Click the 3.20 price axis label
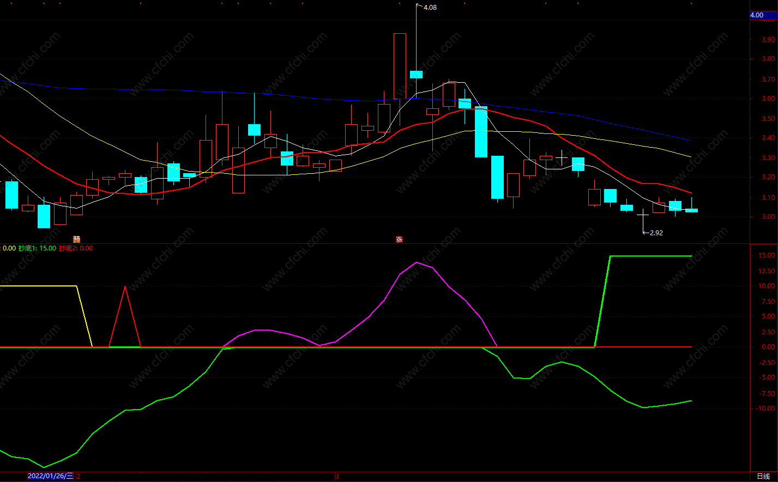Screen dimensions: 778x482 pyautogui.click(x=769, y=178)
